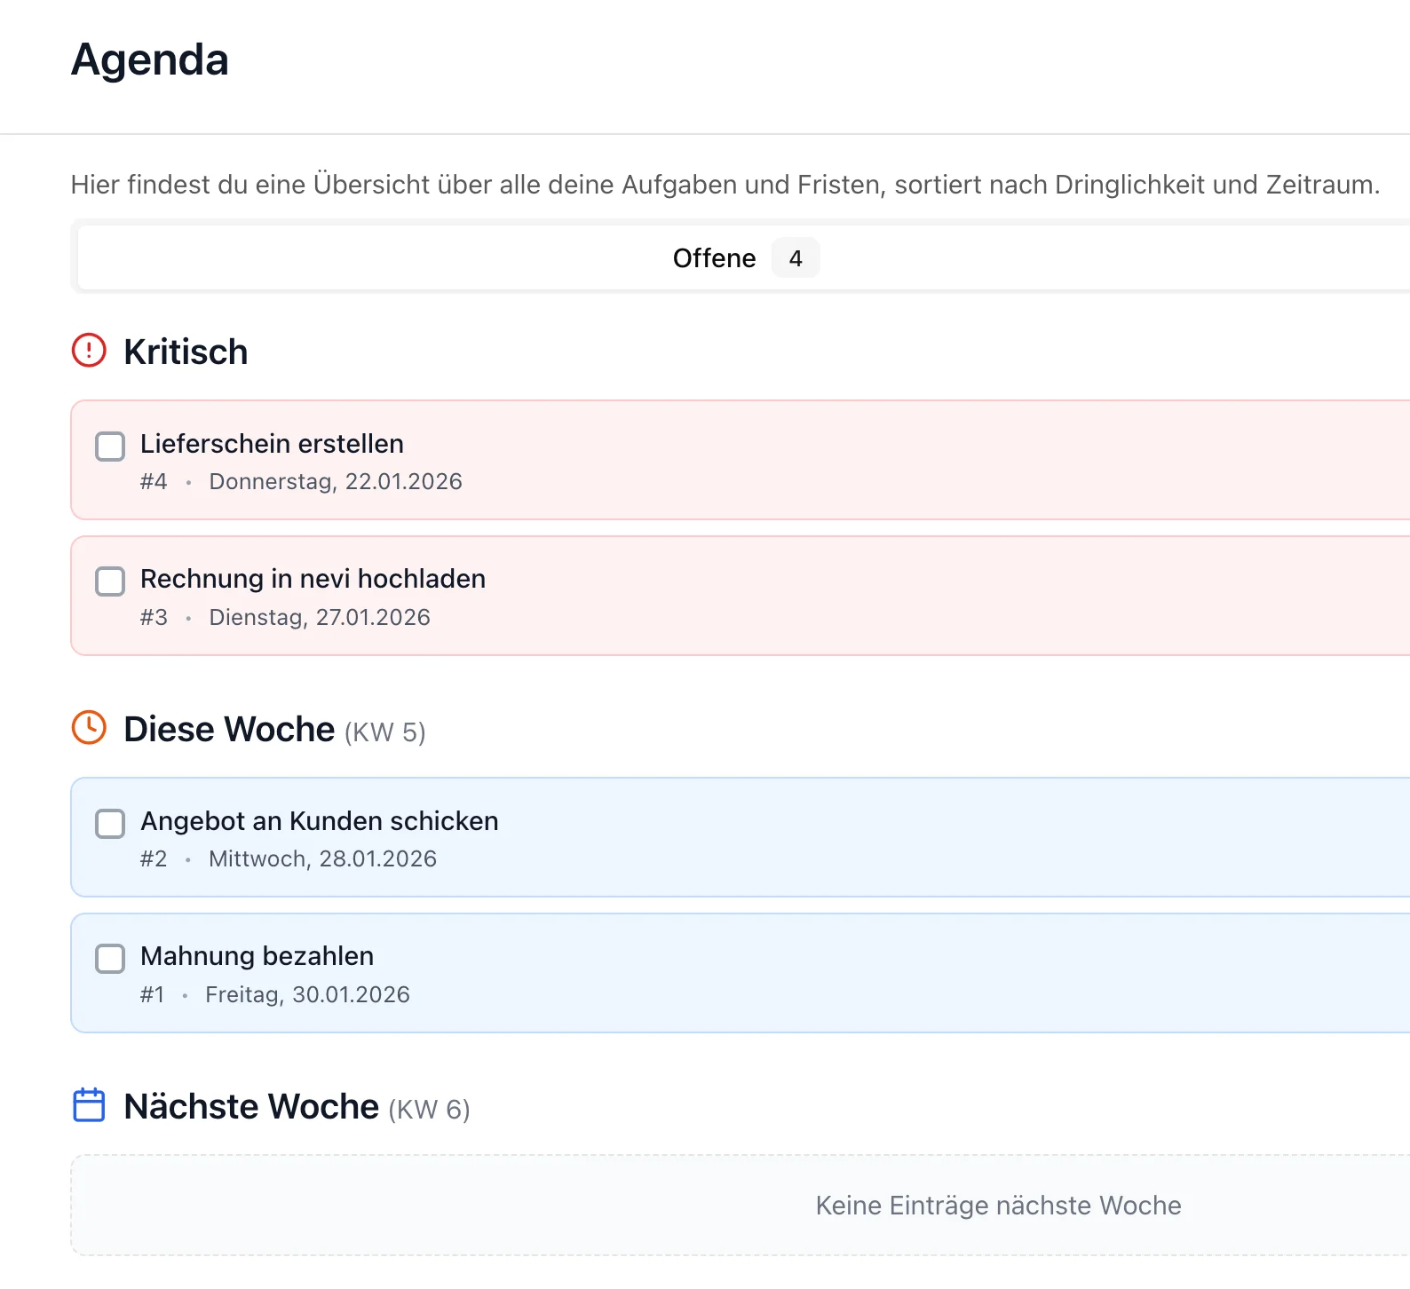The image size is (1410, 1289).
Task: Check off the Lieferschein erstellen task
Action: (110, 447)
